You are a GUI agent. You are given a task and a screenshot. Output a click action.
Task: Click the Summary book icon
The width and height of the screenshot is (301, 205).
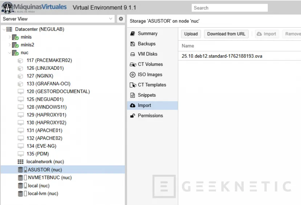(133, 34)
